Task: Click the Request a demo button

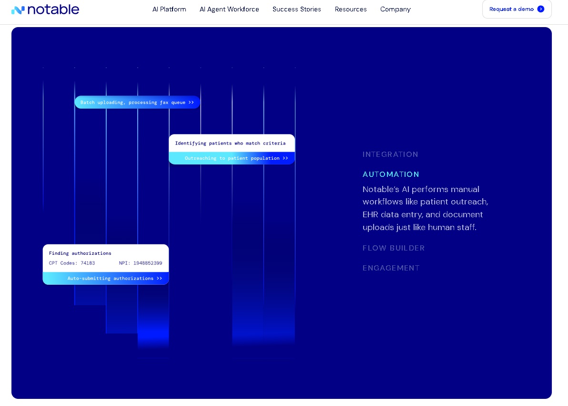Action: (517, 9)
